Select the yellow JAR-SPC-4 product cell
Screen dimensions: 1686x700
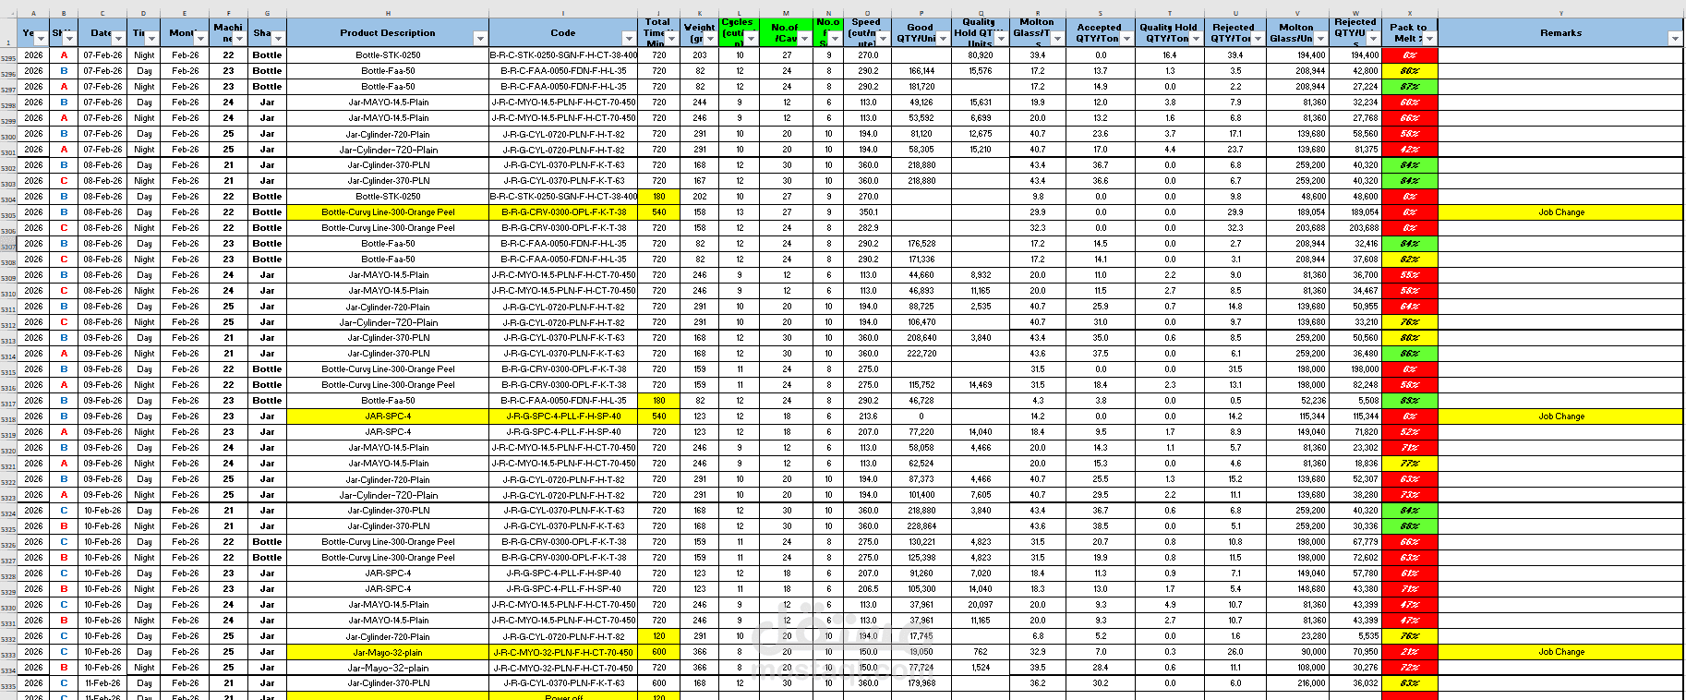[388, 416]
